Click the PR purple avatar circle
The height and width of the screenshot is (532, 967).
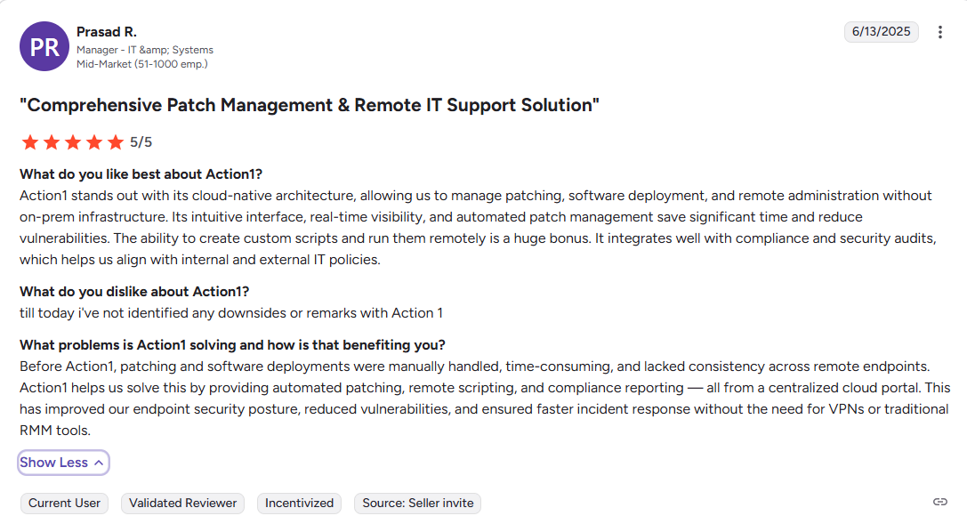tap(44, 46)
